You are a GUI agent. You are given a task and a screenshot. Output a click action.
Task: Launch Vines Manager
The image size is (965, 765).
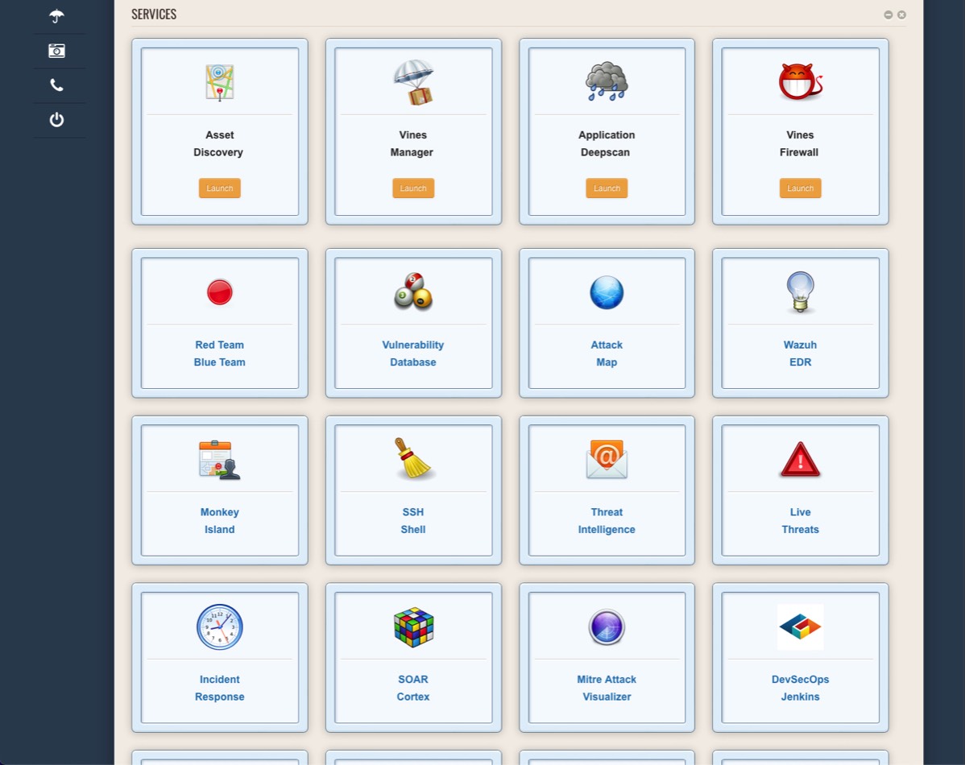click(x=413, y=188)
